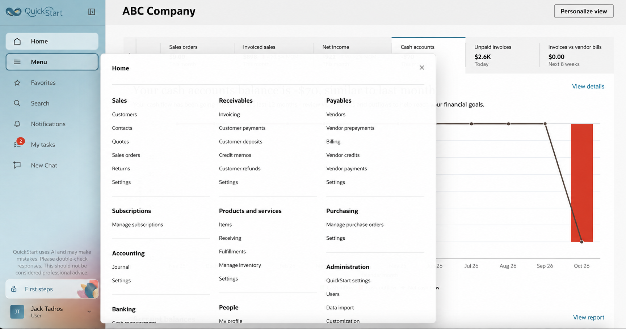Open Customers under Sales

(124, 115)
